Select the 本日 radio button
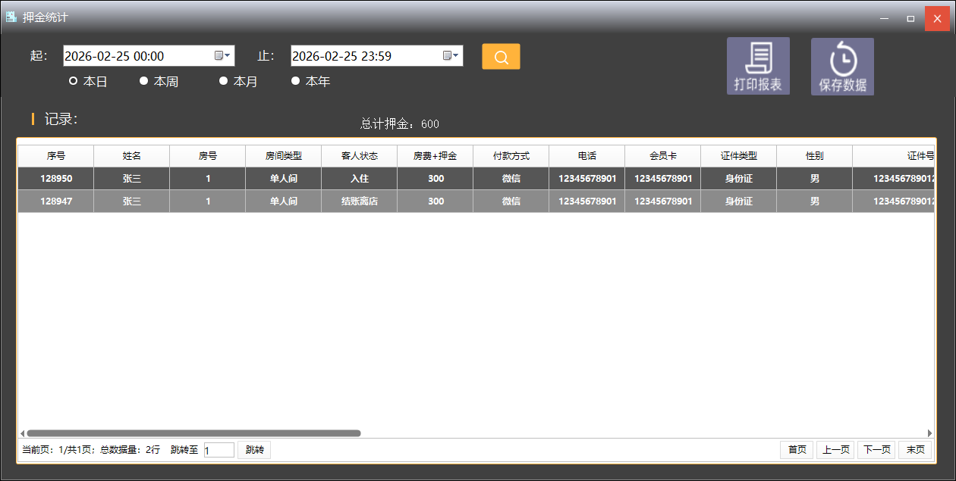This screenshot has width=956, height=481. [73, 81]
